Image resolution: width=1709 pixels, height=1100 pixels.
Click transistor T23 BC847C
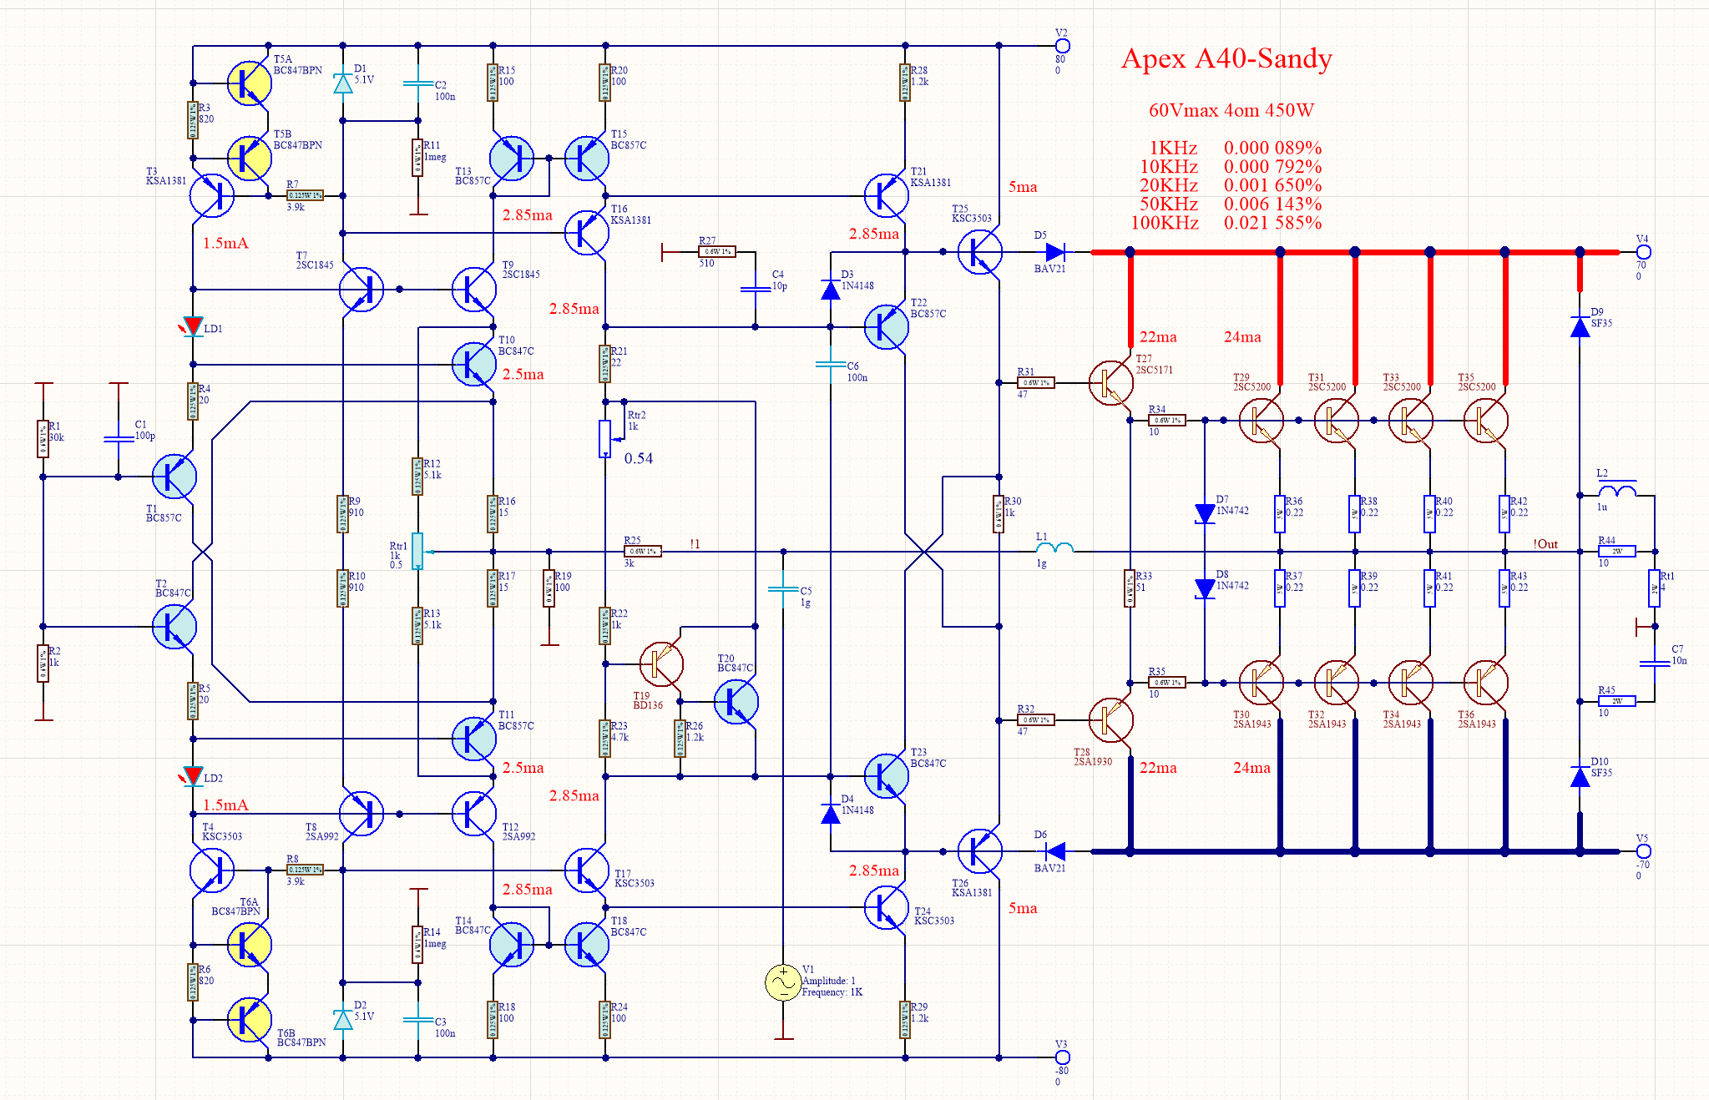886,775
